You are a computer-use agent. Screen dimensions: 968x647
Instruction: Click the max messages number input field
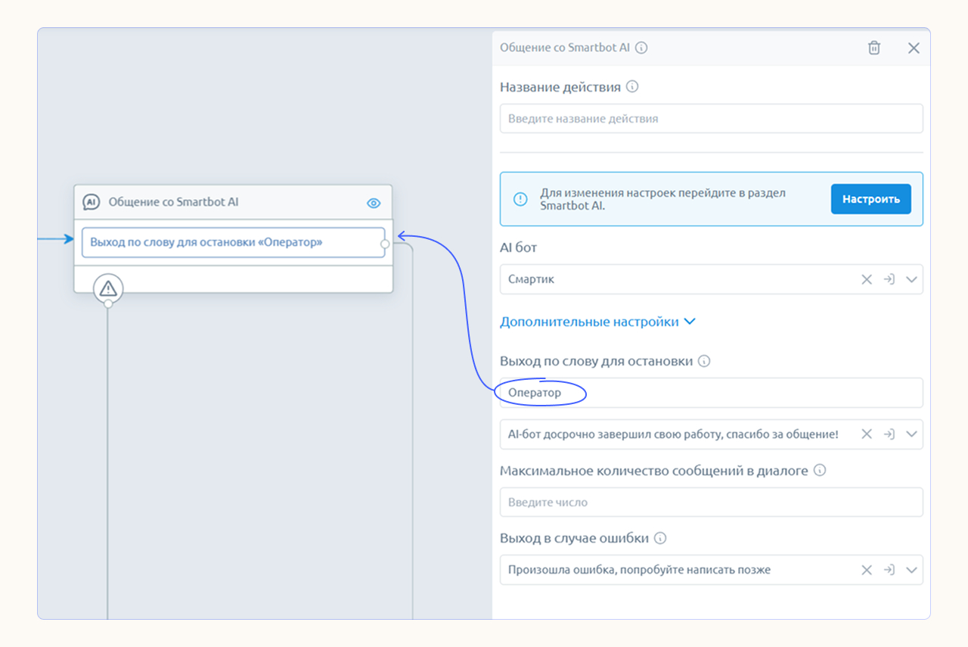pyautogui.click(x=711, y=502)
